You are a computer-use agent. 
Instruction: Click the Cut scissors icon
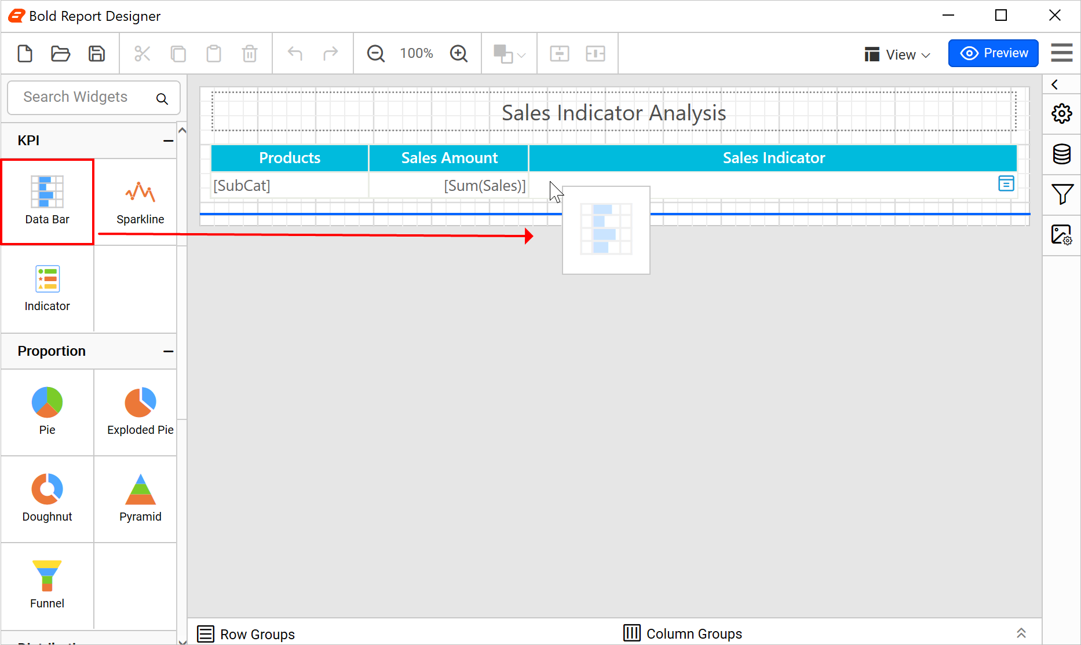pos(143,54)
